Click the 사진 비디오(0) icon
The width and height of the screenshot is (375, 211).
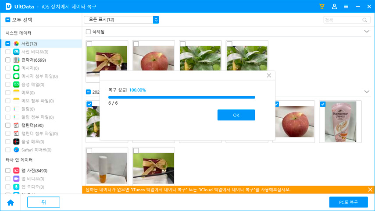[16, 52]
